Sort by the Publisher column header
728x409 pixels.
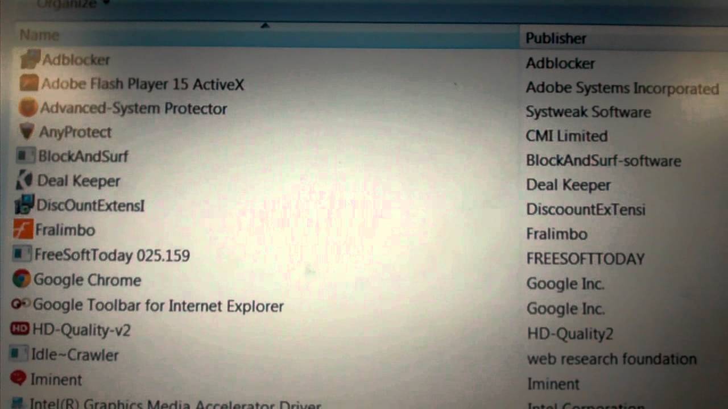tap(556, 38)
